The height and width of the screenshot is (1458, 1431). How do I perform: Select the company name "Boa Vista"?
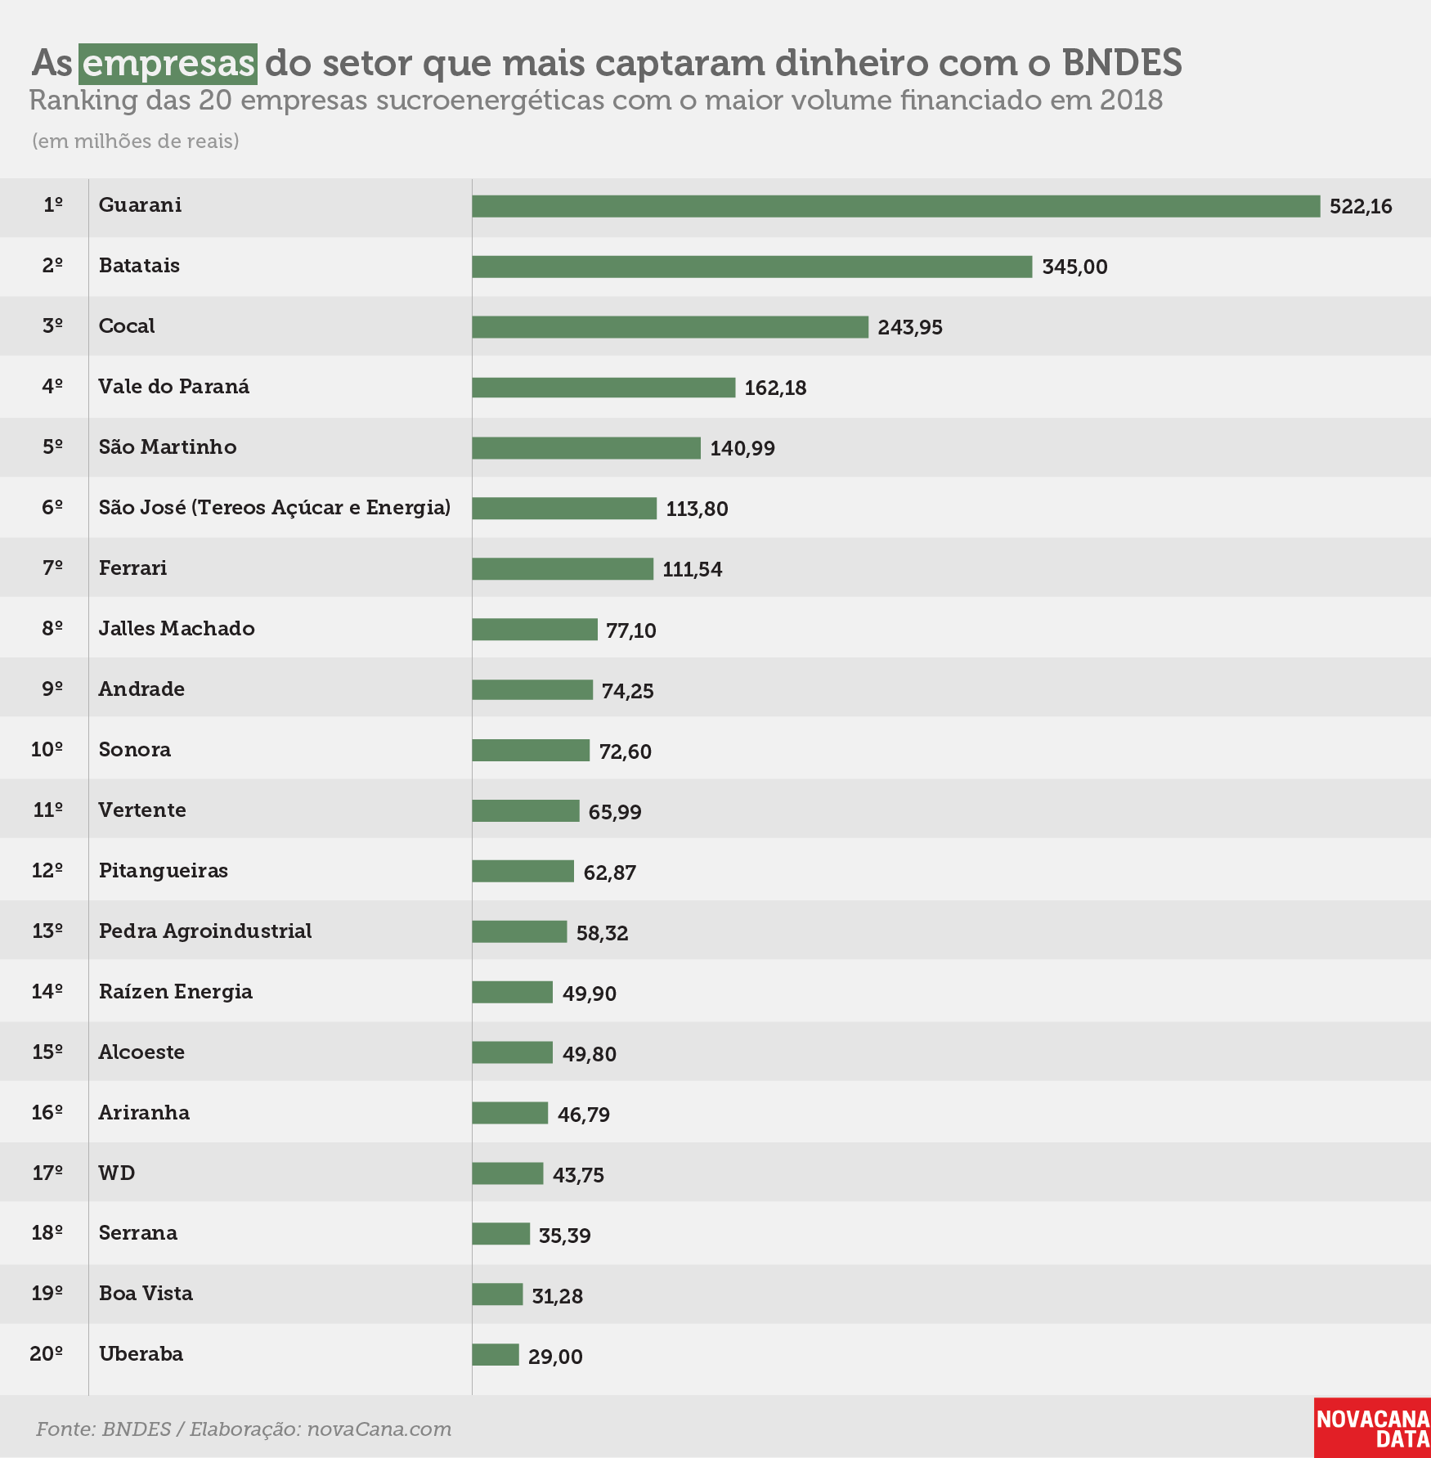tap(146, 1294)
